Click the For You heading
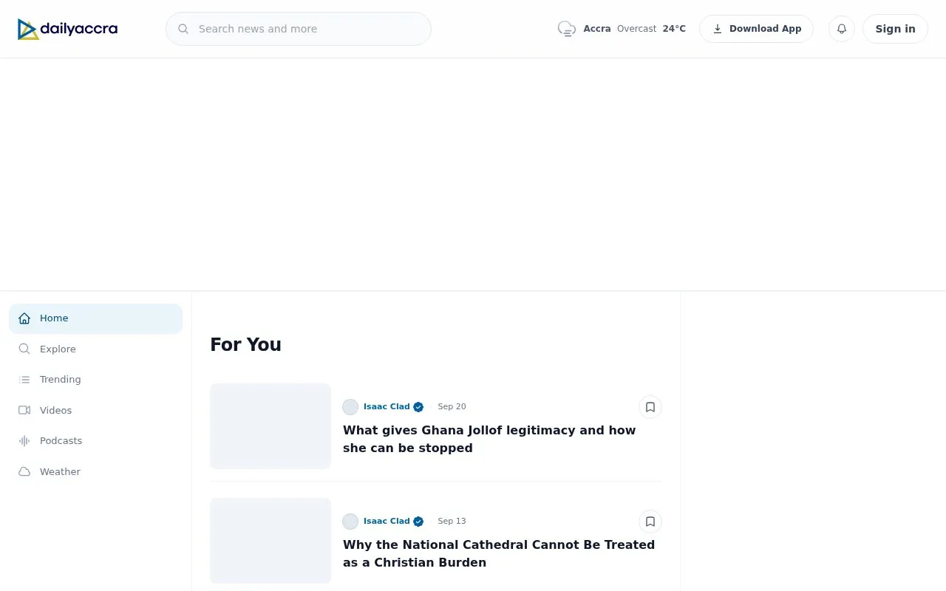Screen dimensions: 946x591 pos(245,345)
